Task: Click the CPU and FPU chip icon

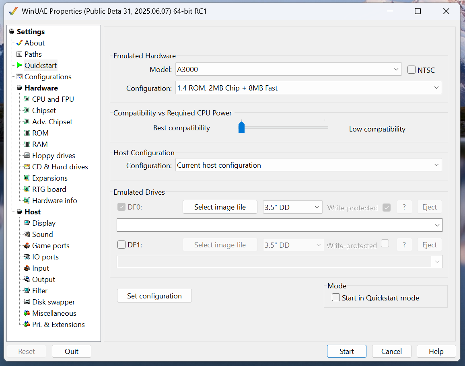Action: (x=27, y=99)
